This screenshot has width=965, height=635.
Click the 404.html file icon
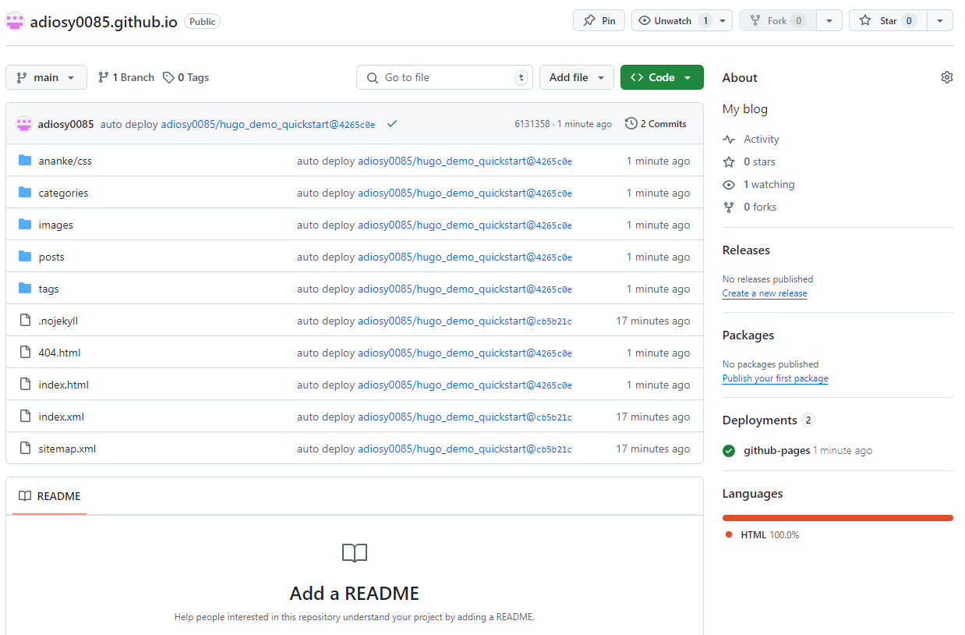click(25, 353)
